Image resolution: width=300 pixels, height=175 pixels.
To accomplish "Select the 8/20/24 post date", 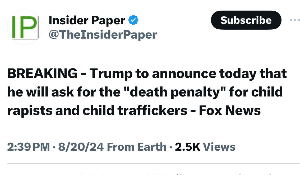I will pyautogui.click(x=81, y=147).
